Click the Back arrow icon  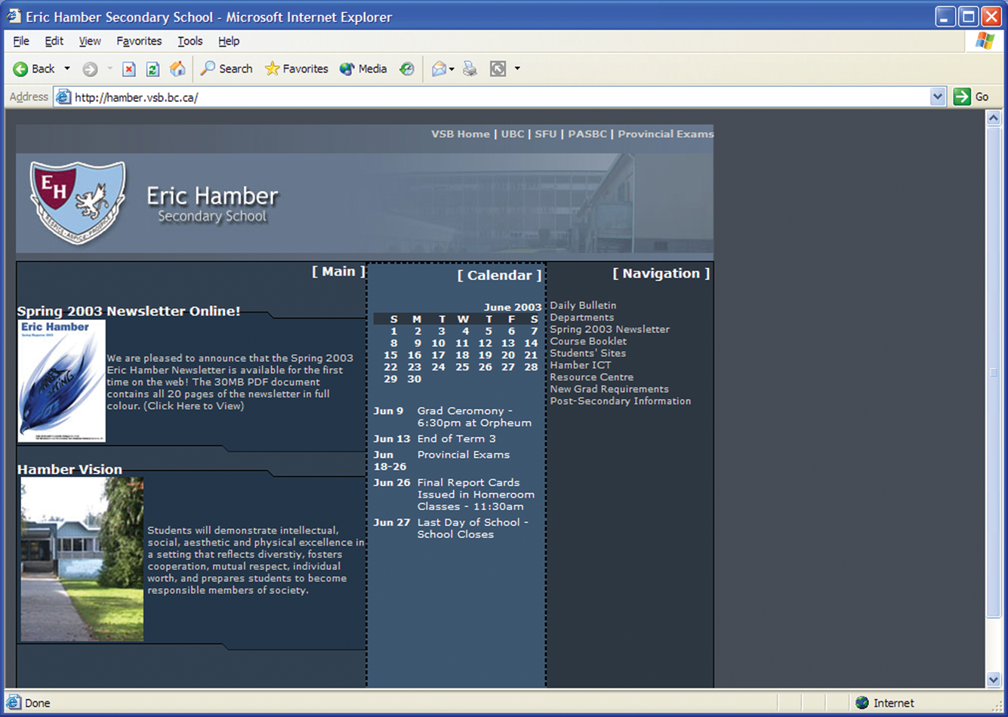[20, 69]
